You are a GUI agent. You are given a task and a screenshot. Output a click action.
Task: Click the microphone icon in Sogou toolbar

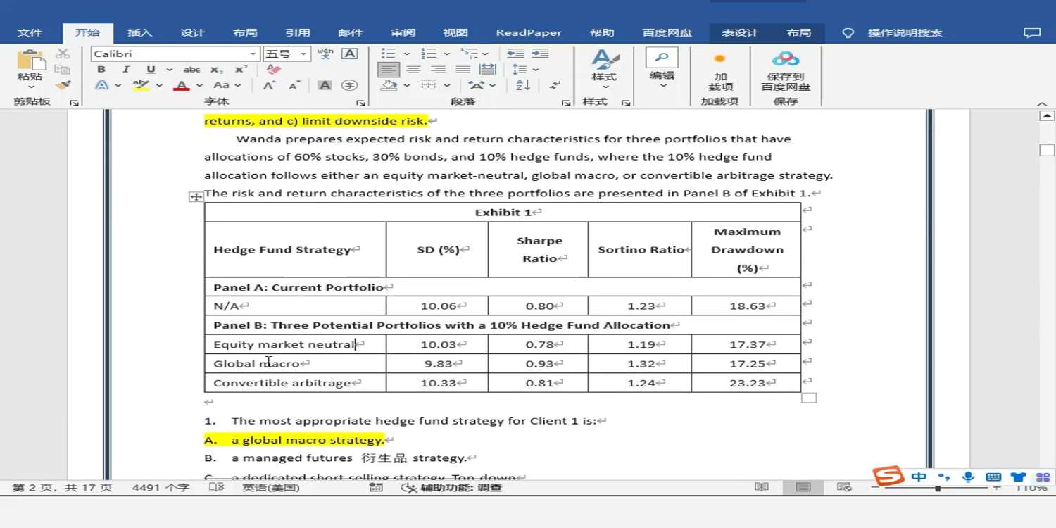pyautogui.click(x=969, y=477)
